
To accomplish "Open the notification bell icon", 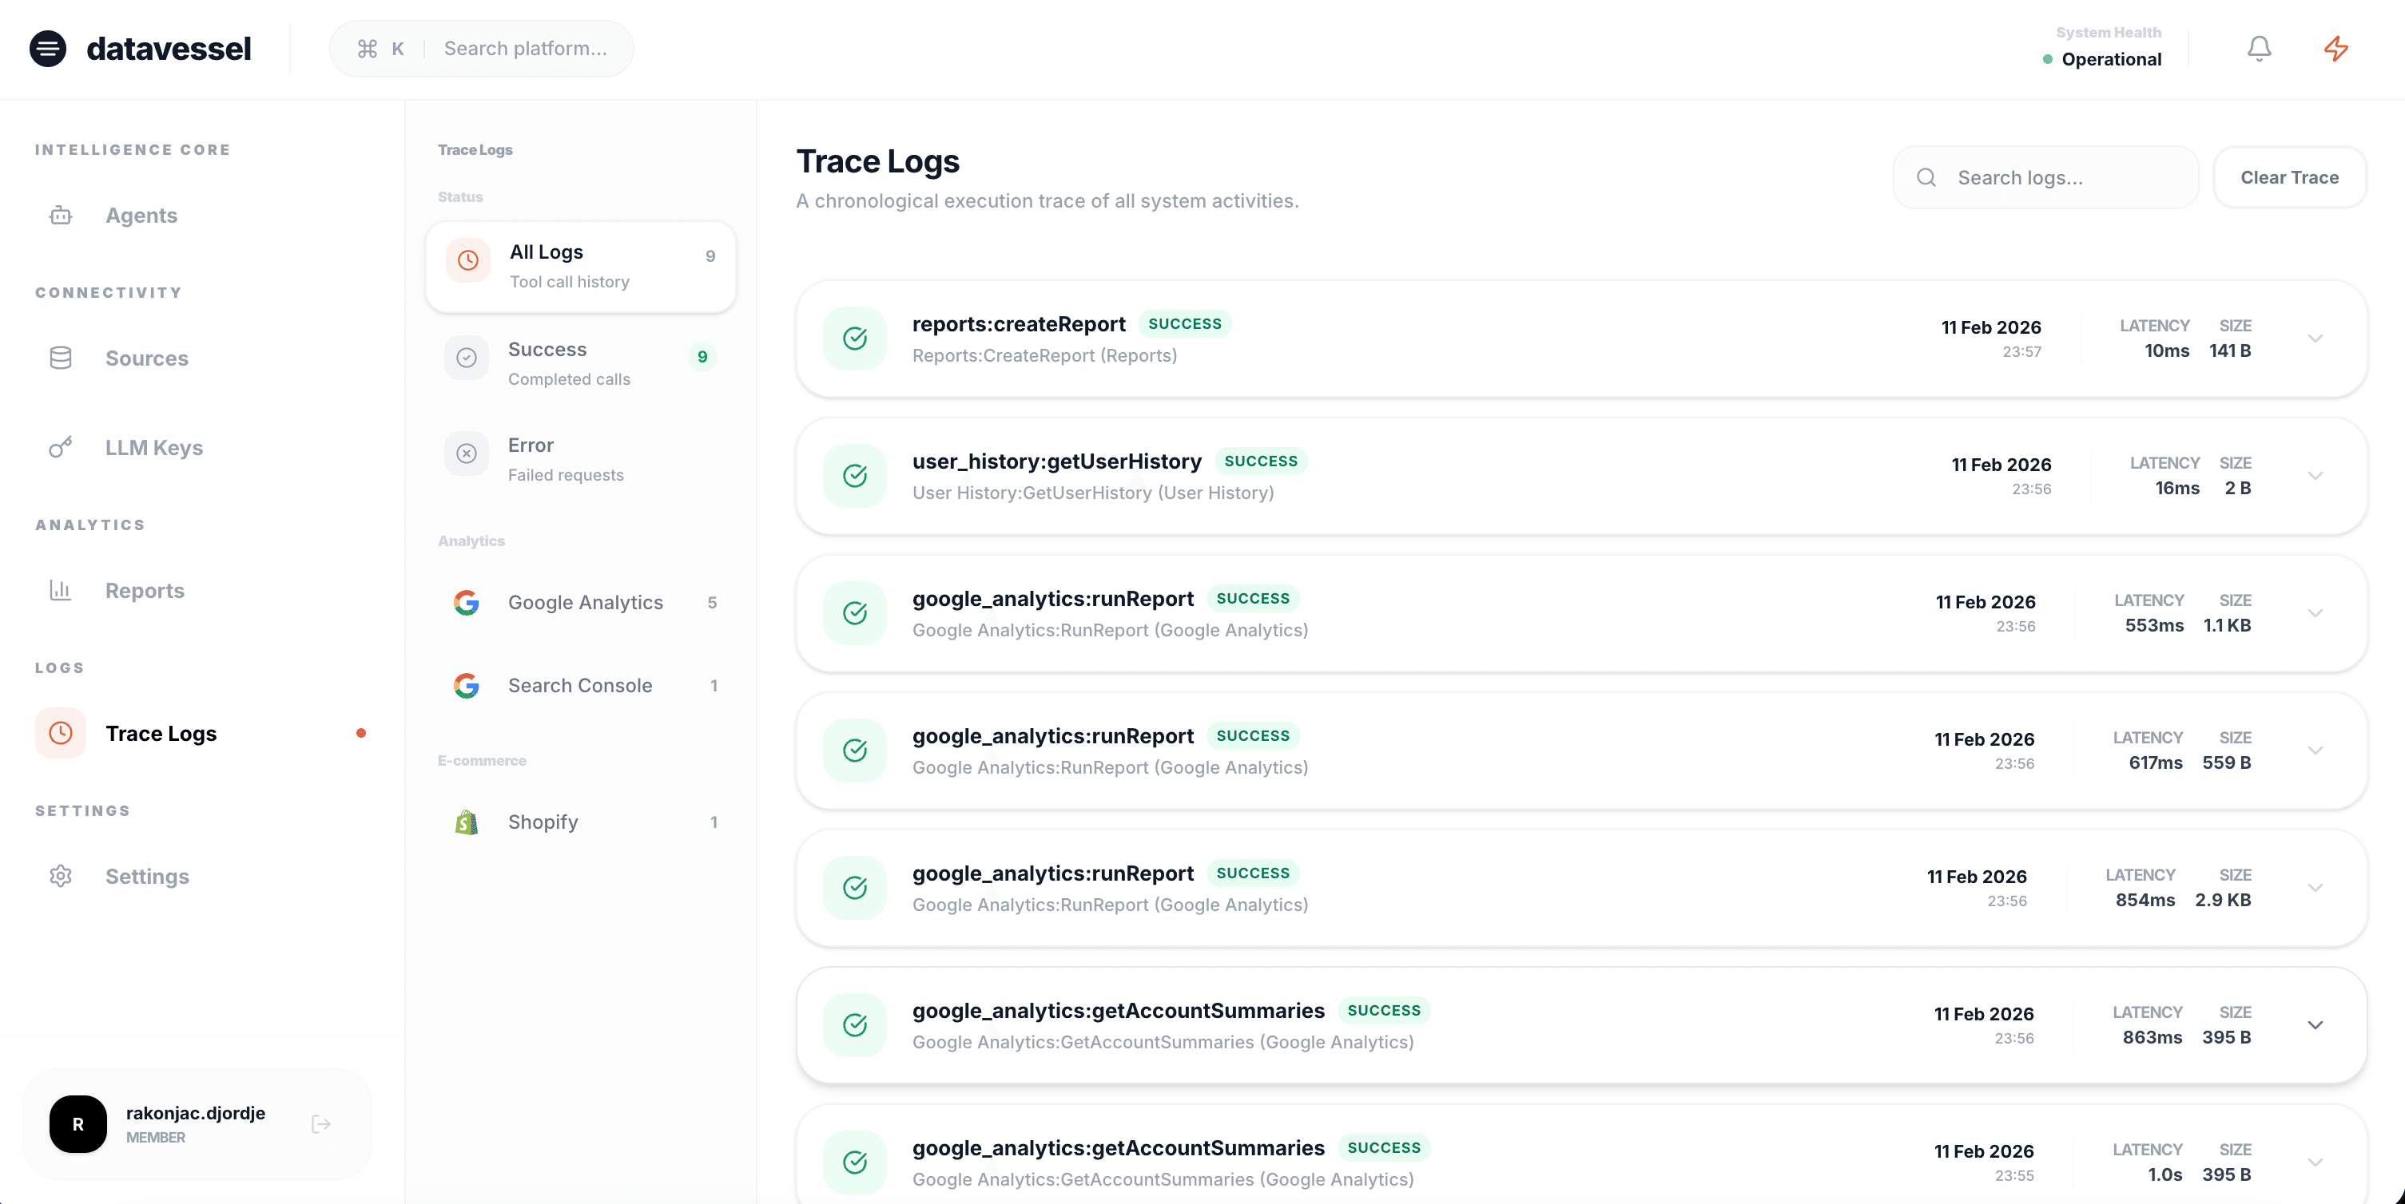I will (2259, 48).
